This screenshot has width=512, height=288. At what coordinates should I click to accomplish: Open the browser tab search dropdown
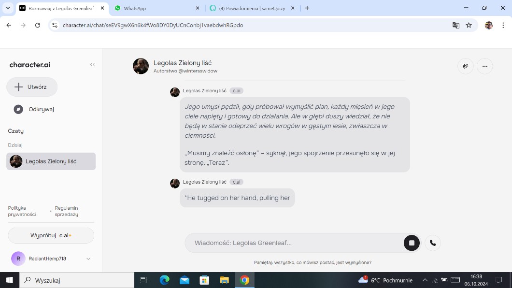coord(8,8)
